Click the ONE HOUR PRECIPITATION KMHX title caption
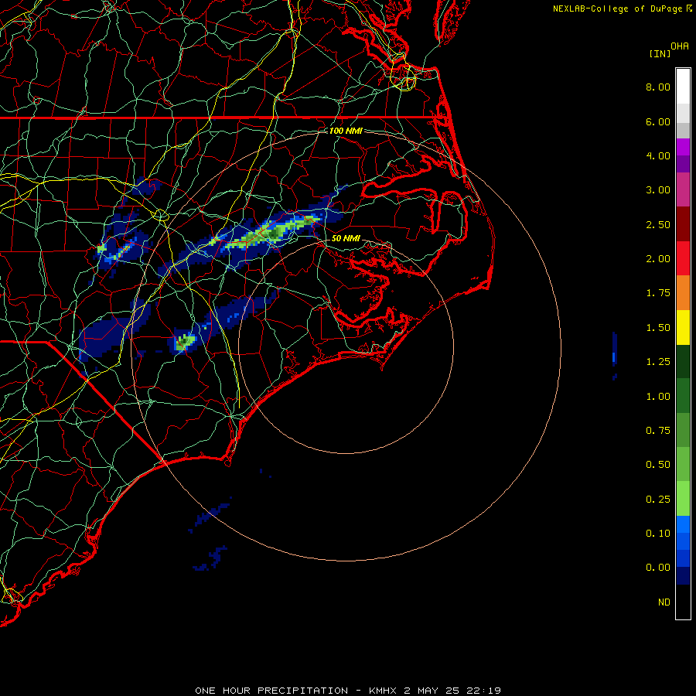Screen dimensions: 696x696 (348, 691)
